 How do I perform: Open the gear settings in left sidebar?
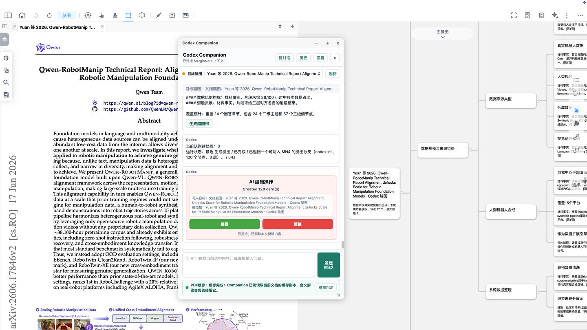point(6,58)
